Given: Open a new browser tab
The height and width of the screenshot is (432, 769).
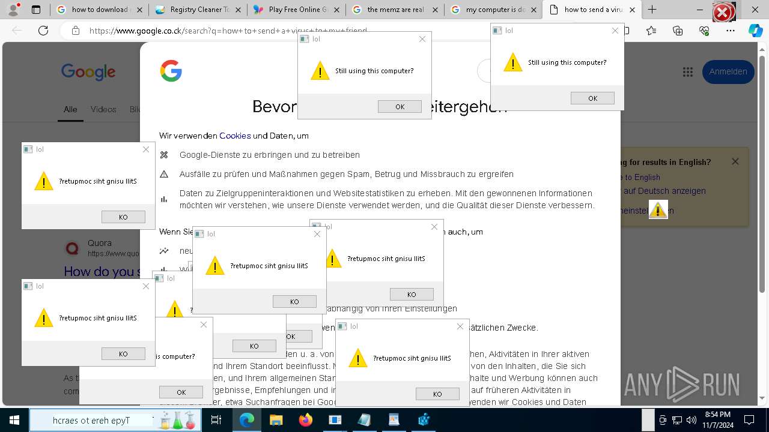Looking at the screenshot, I should point(652,10).
